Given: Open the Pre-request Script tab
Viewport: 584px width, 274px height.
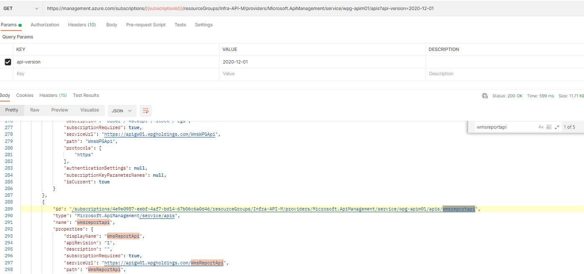Looking at the screenshot, I should tap(146, 25).
